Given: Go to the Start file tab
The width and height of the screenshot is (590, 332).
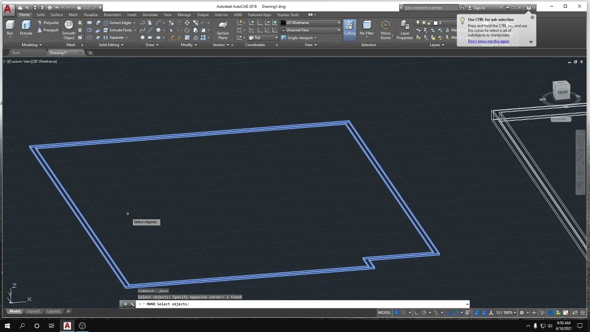Looking at the screenshot, I should (x=16, y=53).
